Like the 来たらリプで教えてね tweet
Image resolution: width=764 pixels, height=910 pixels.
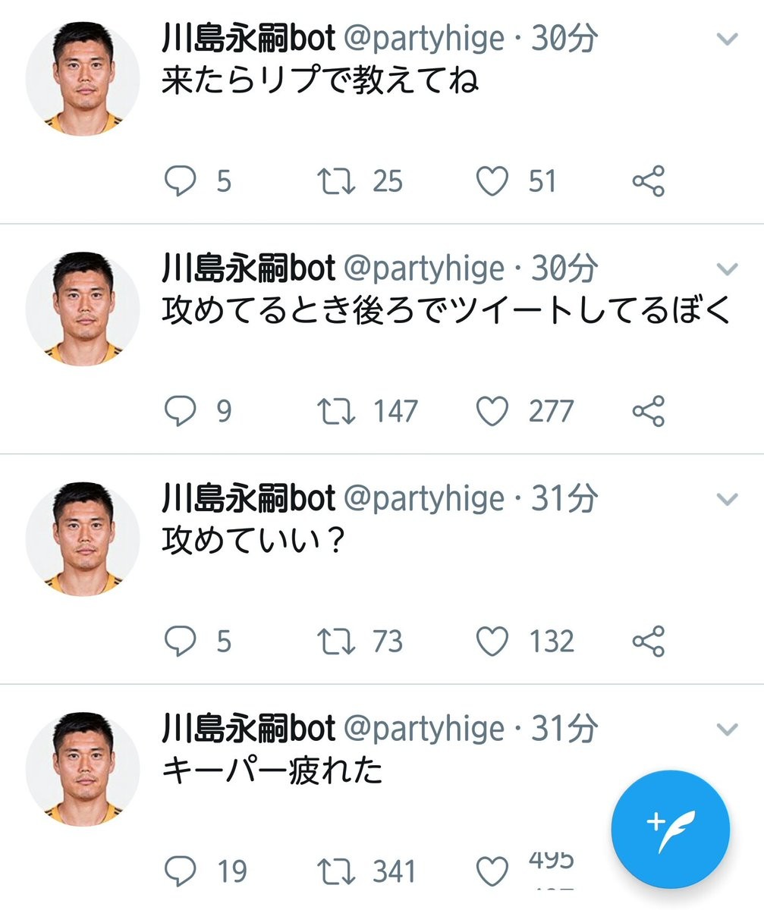click(x=492, y=182)
